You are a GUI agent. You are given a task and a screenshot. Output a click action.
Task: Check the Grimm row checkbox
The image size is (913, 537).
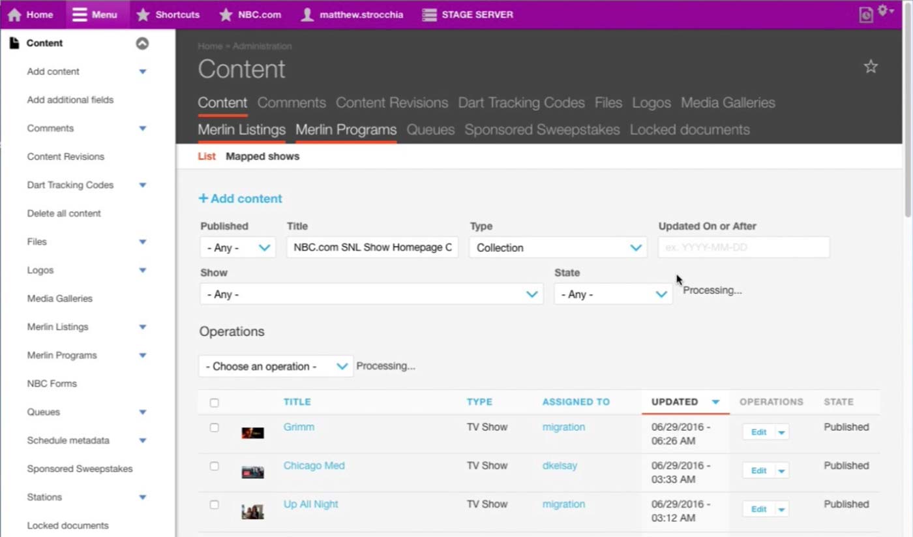coord(214,428)
